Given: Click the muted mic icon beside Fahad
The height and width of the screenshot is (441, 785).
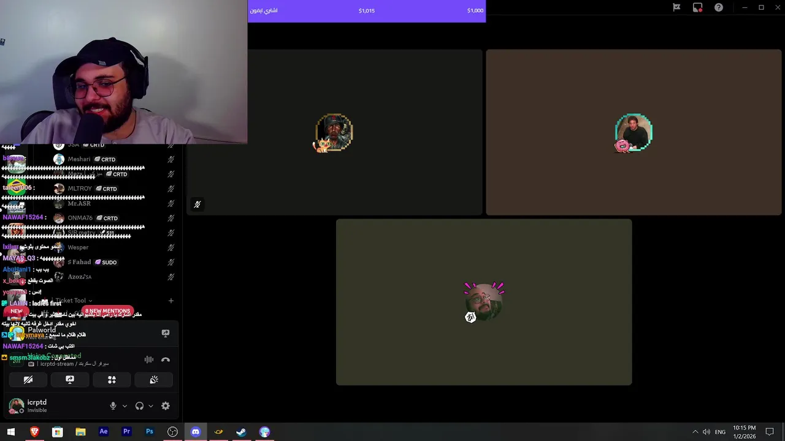Looking at the screenshot, I should [171, 262].
